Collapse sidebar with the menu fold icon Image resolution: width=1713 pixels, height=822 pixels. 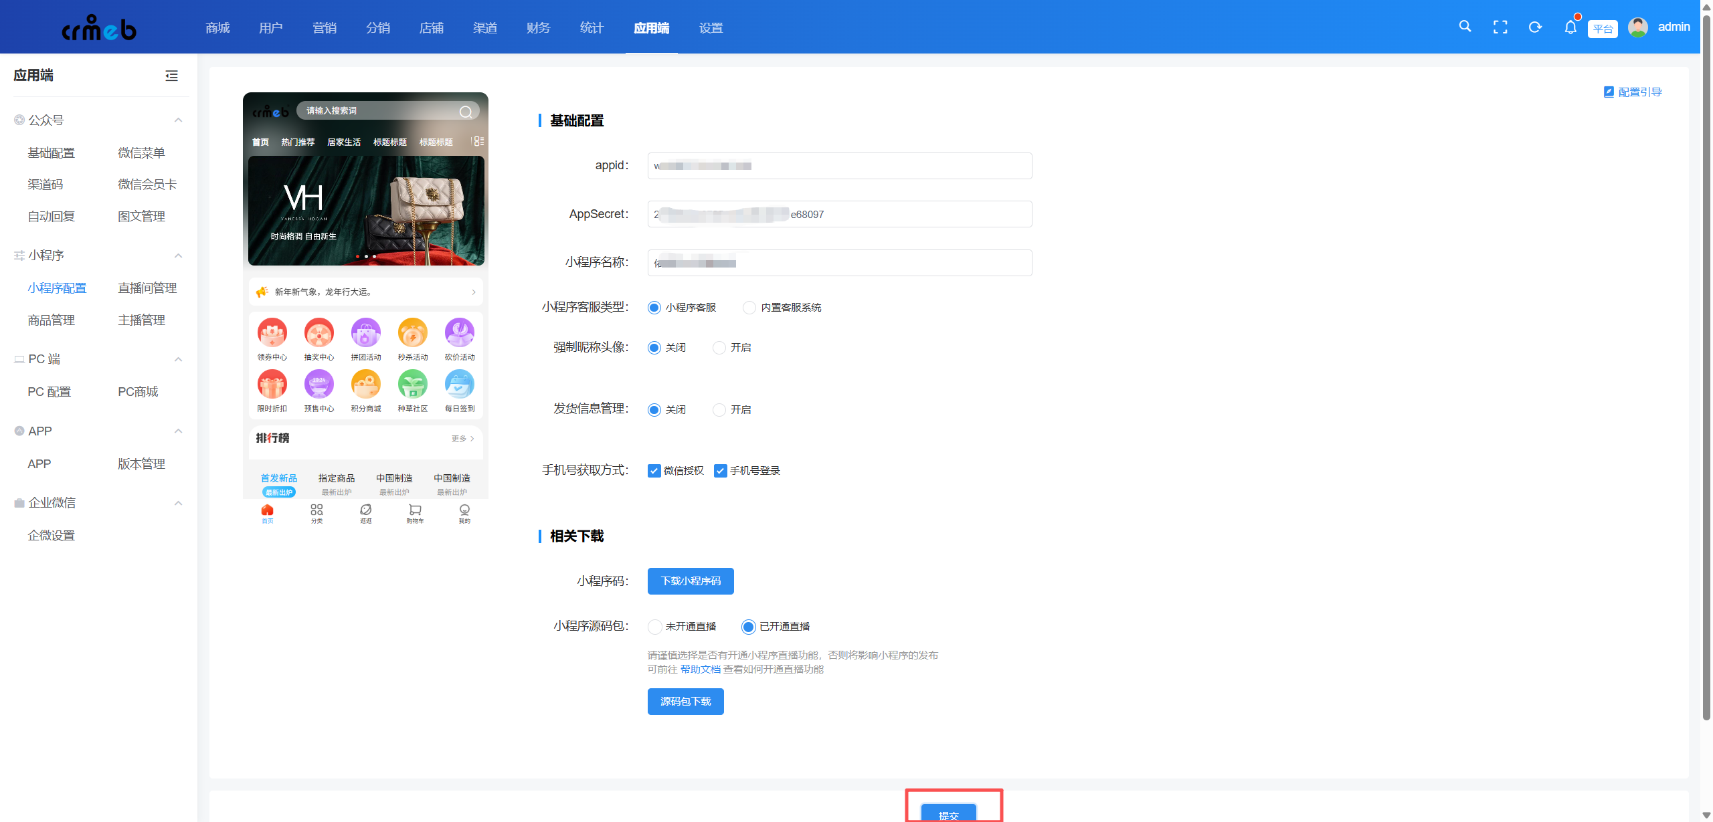coord(171,76)
